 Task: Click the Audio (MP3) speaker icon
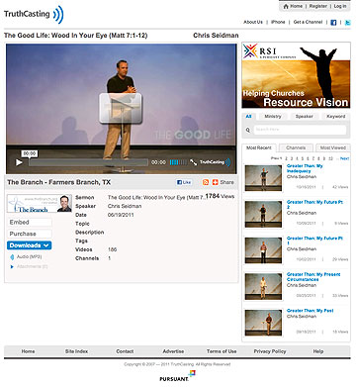tap(12, 256)
